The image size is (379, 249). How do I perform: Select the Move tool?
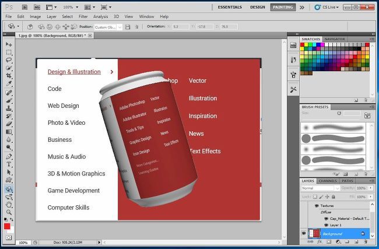9,44
